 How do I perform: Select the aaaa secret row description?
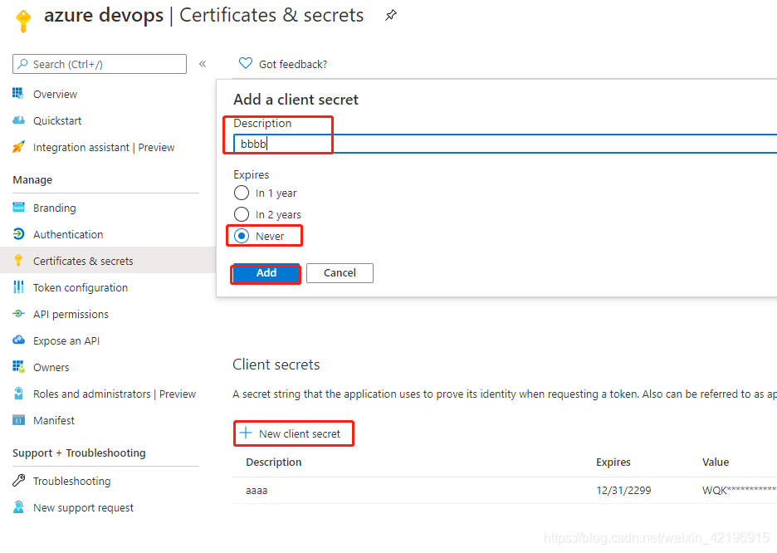[x=257, y=491]
